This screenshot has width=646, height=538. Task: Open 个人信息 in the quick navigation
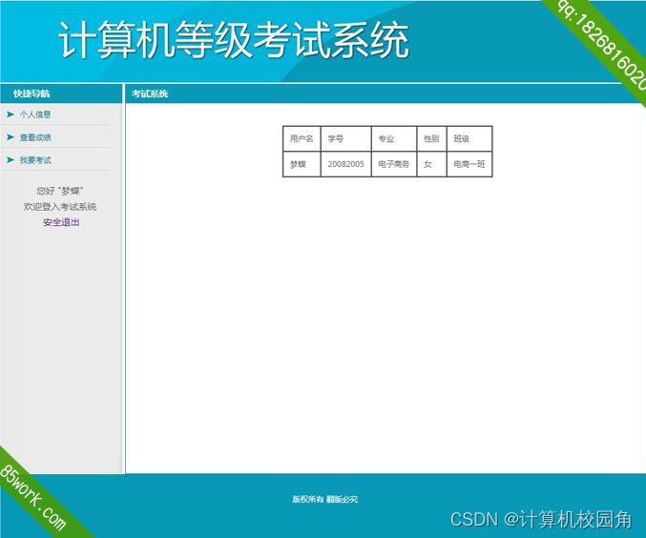35,114
